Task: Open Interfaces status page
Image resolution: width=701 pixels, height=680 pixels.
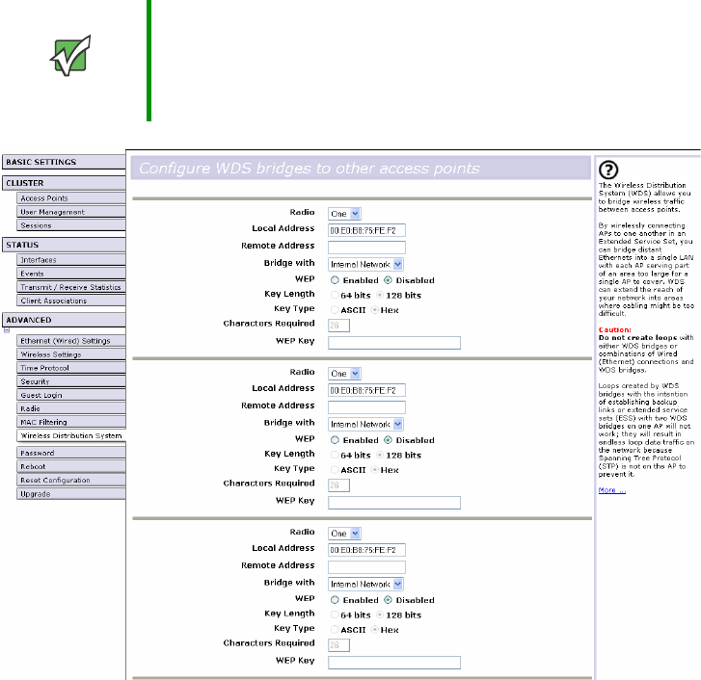Action: point(71,260)
